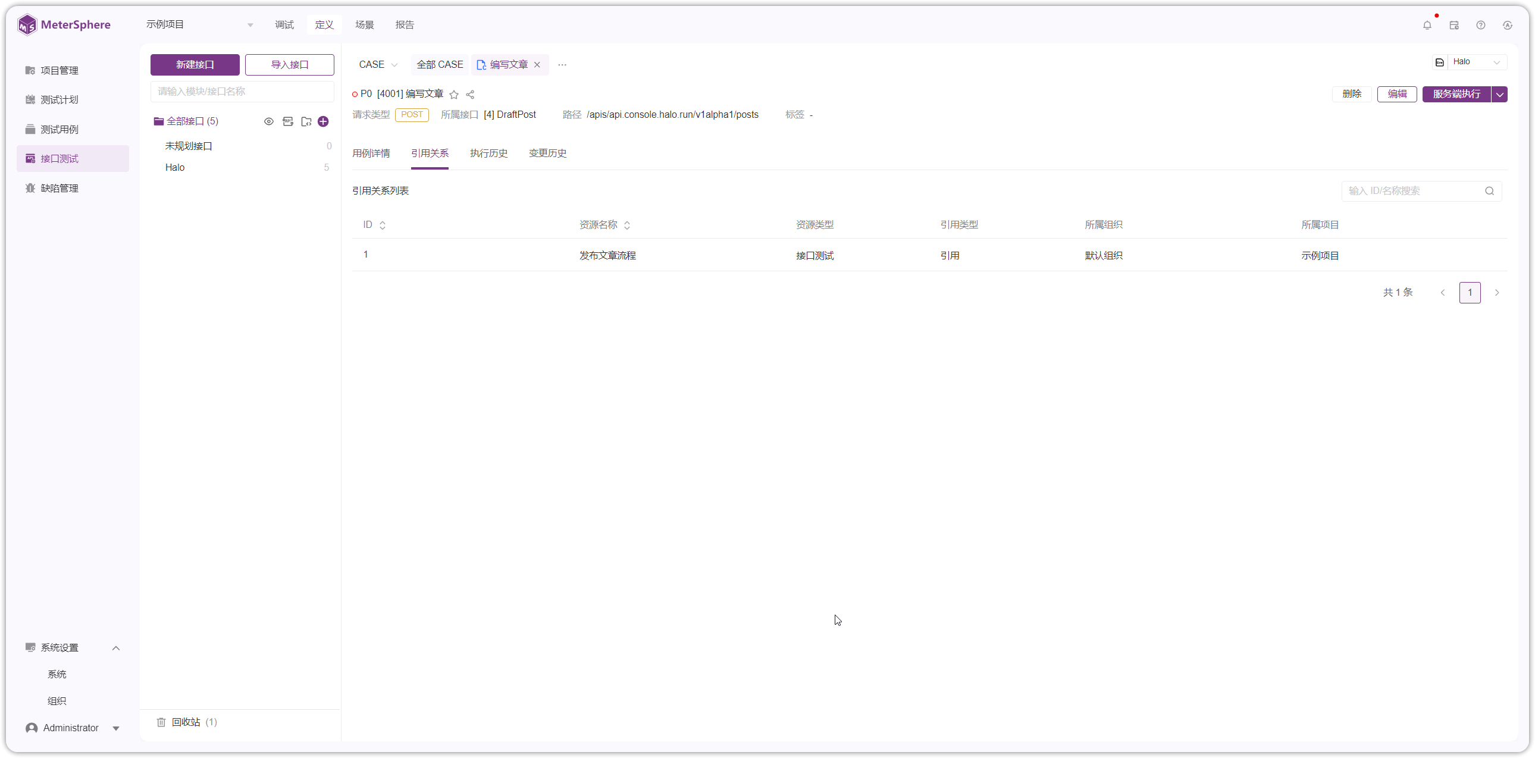Open resource ID 1 link

366,255
